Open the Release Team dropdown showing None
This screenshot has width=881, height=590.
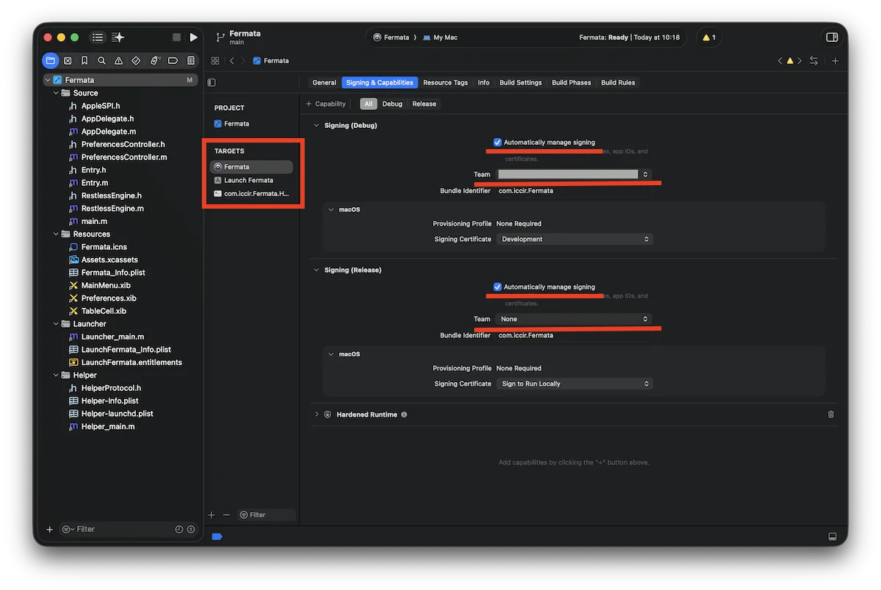pos(574,320)
